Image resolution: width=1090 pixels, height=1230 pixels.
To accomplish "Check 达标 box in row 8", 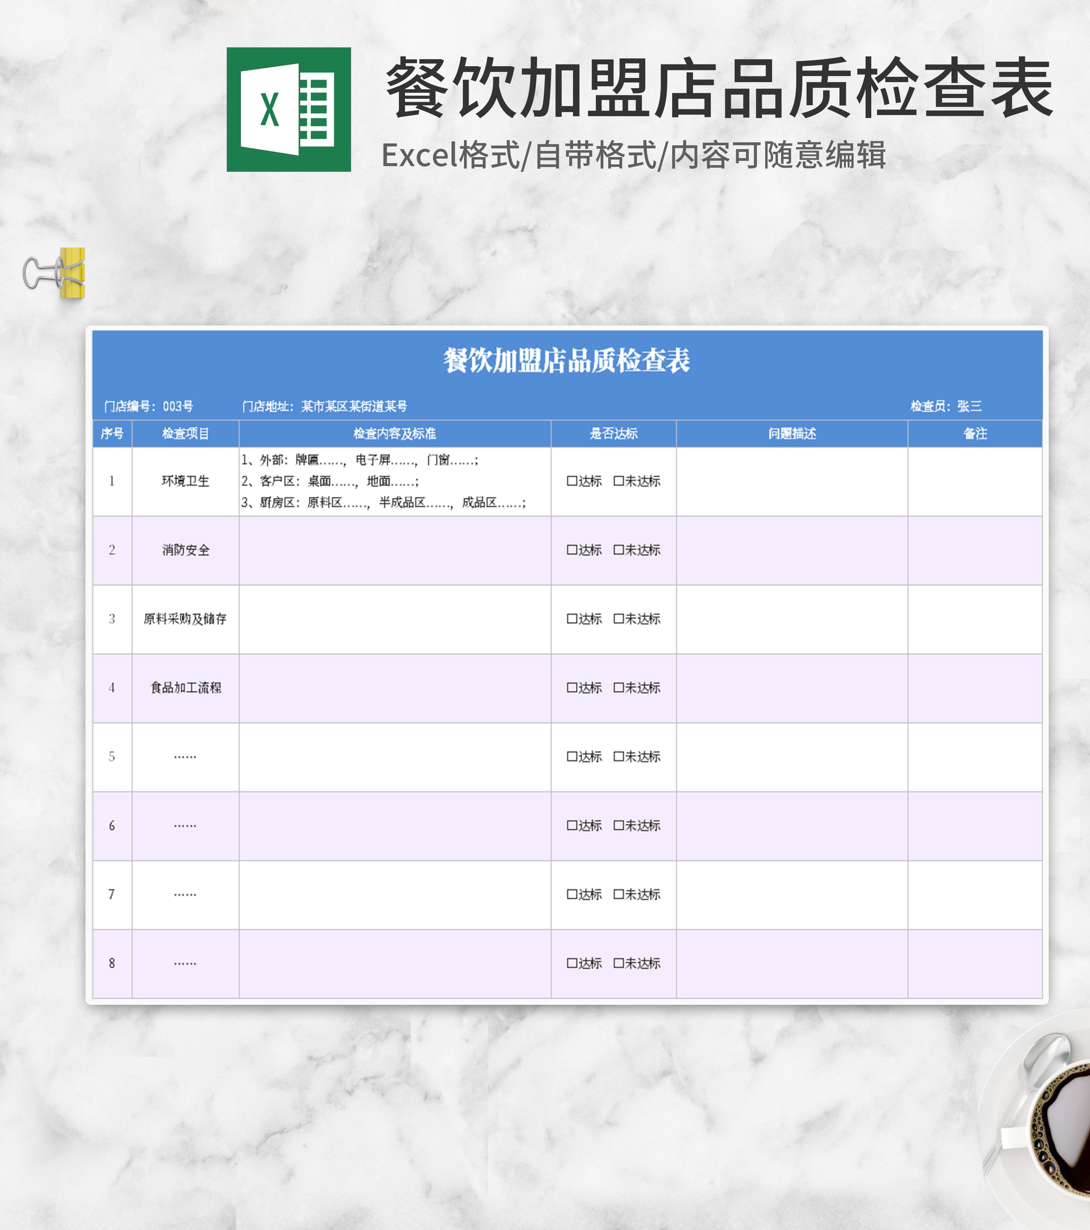I will pyautogui.click(x=572, y=964).
